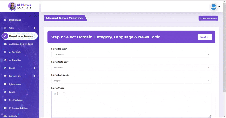Click the Pro Features star icon
The image size is (226, 118).
click(5, 100)
